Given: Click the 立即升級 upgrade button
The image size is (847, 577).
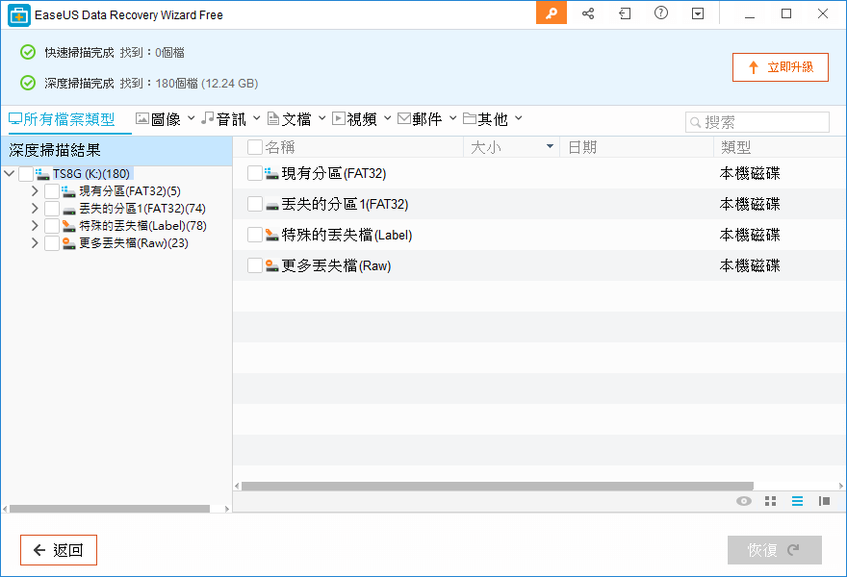Looking at the screenshot, I should point(781,67).
